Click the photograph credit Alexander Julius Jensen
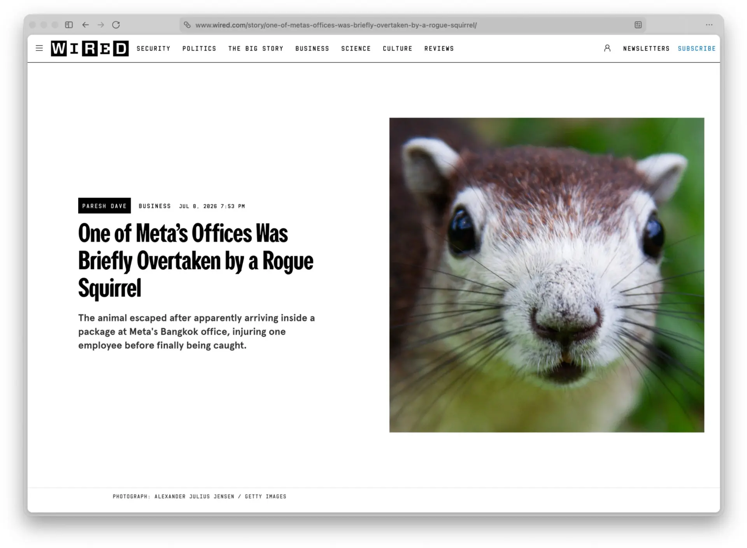The height and width of the screenshot is (548, 747). point(199,496)
